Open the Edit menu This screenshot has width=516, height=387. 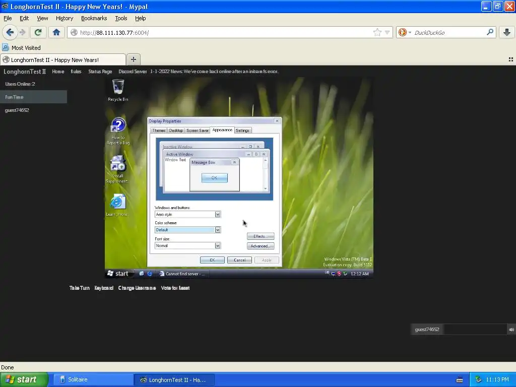point(24,18)
